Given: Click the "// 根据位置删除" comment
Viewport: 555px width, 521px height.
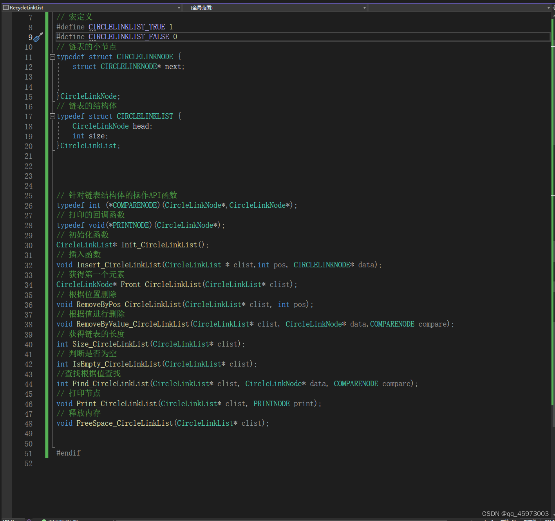Looking at the screenshot, I should coord(87,294).
